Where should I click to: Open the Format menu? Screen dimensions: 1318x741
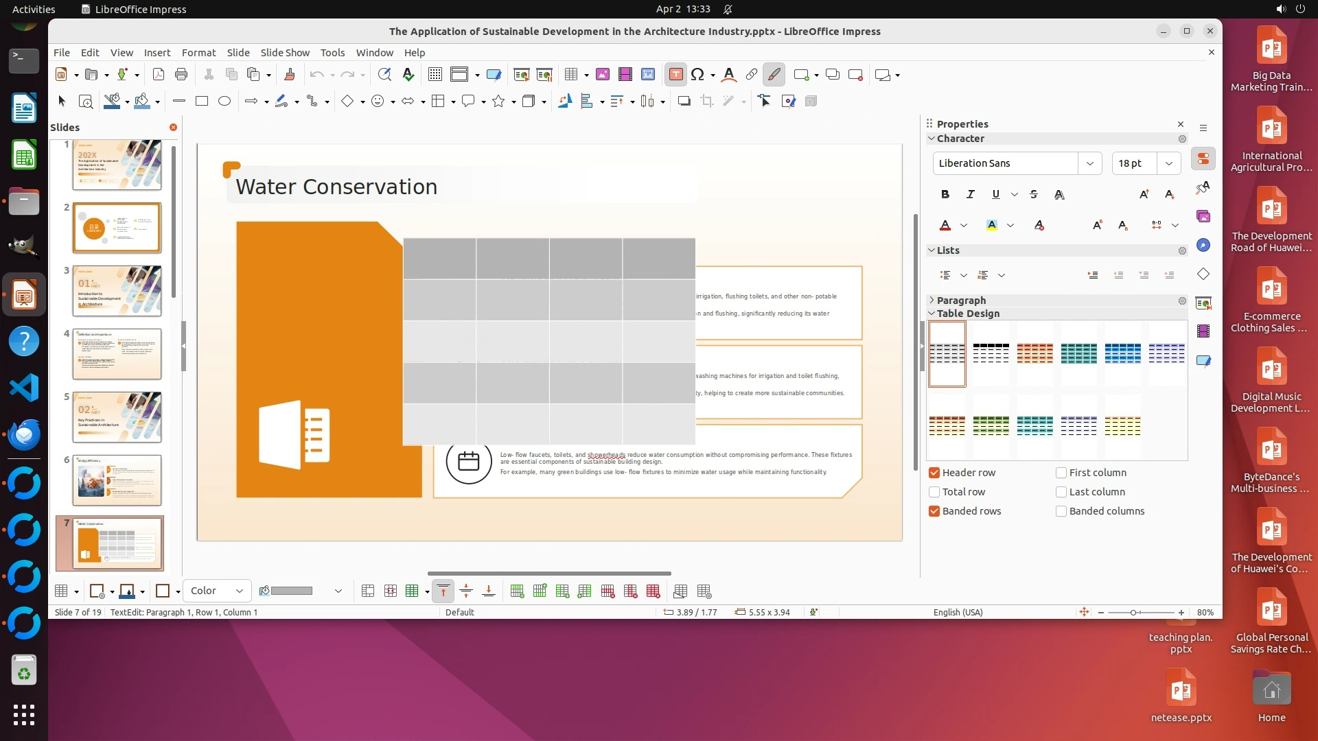point(198,53)
